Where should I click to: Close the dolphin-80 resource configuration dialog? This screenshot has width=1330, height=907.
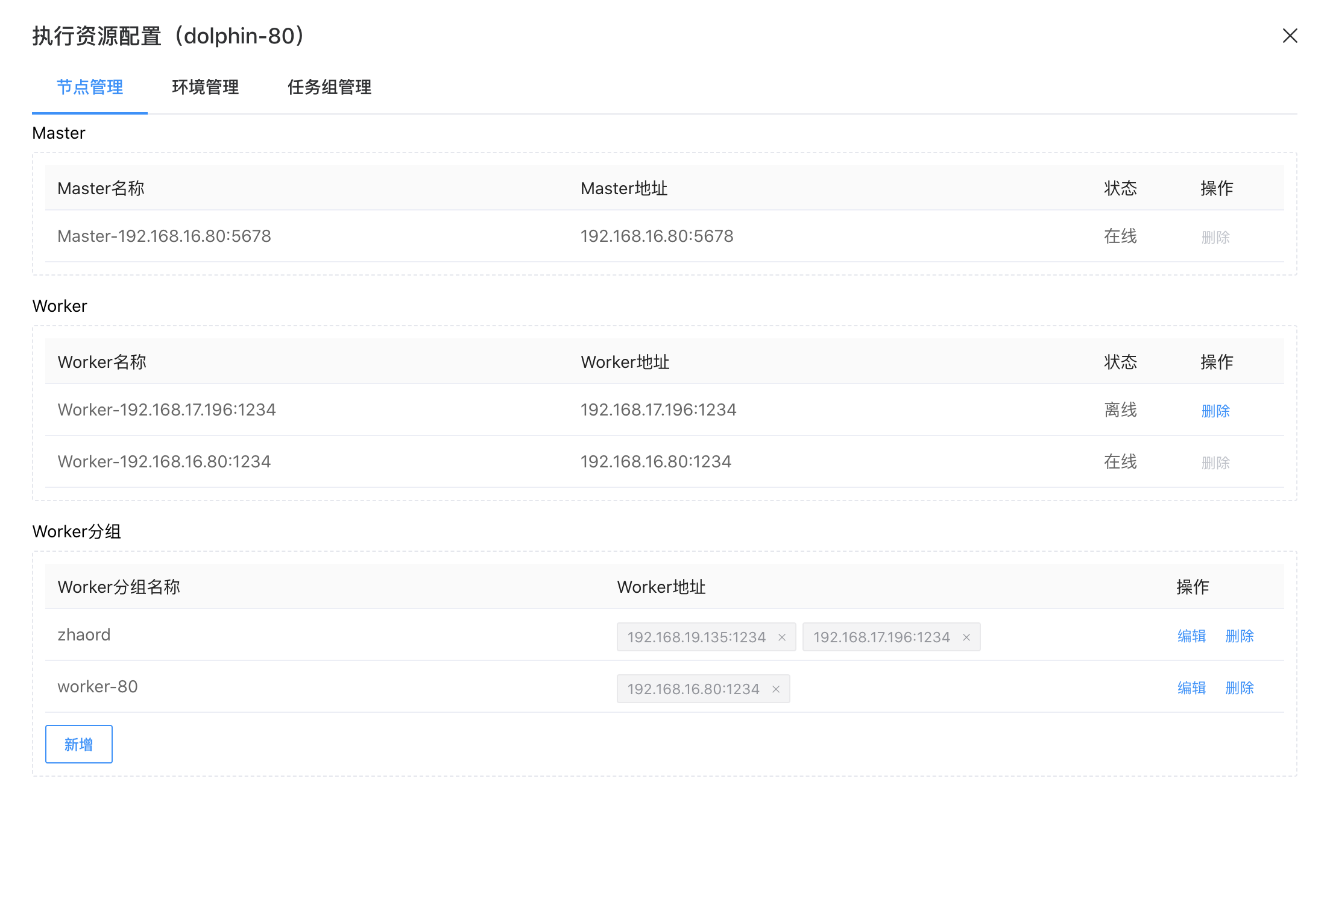pyautogui.click(x=1290, y=36)
